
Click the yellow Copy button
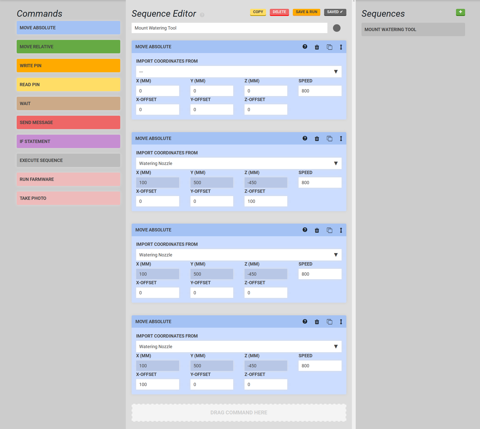pos(258,12)
